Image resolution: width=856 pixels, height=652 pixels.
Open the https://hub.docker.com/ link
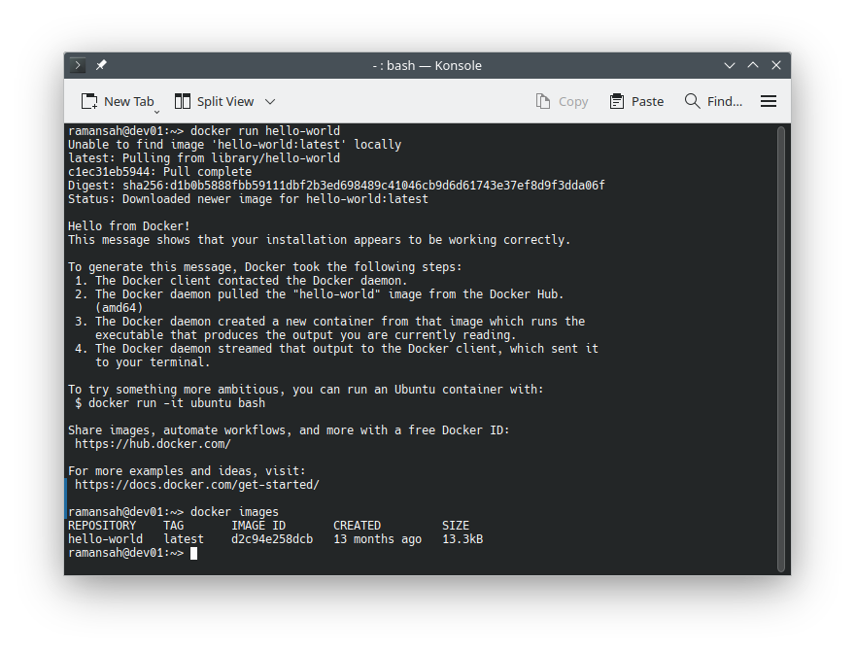(x=153, y=444)
